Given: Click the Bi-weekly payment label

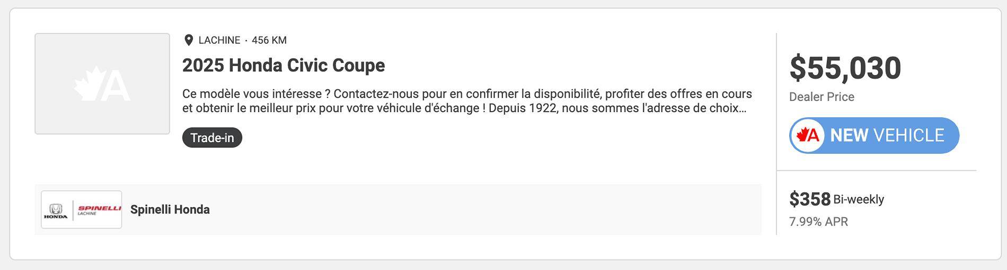Looking at the screenshot, I should point(859,200).
